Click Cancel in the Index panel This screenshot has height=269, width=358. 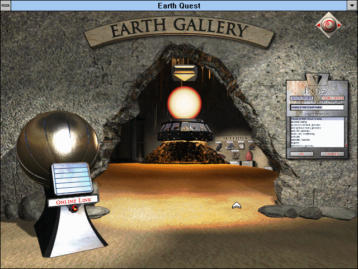[x=332, y=154]
